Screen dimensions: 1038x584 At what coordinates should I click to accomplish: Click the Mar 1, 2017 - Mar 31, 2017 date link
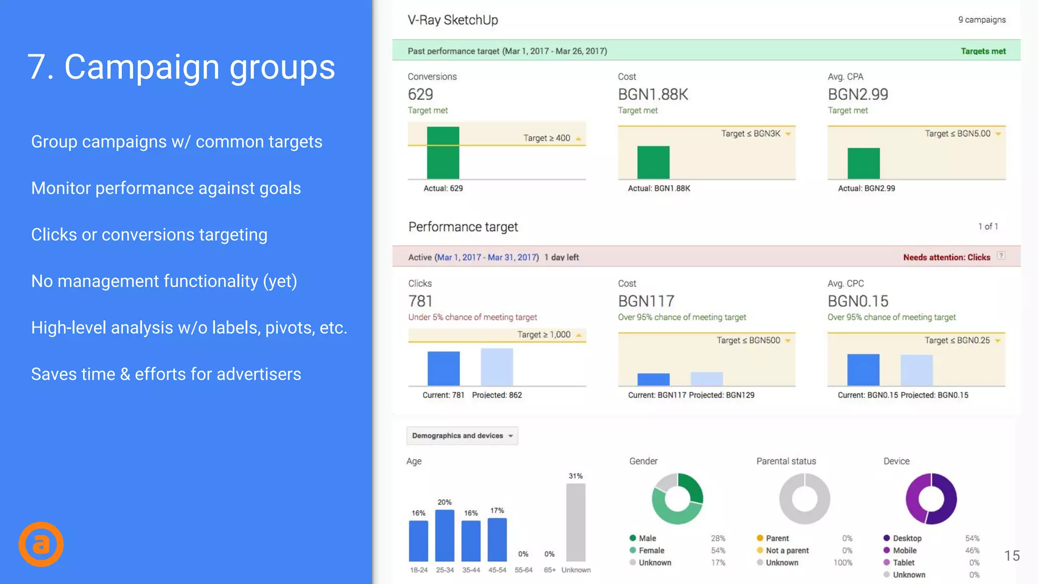click(487, 258)
